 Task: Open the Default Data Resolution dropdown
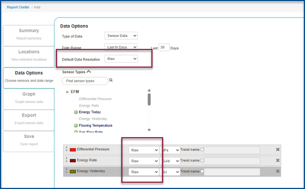[x=121, y=59]
